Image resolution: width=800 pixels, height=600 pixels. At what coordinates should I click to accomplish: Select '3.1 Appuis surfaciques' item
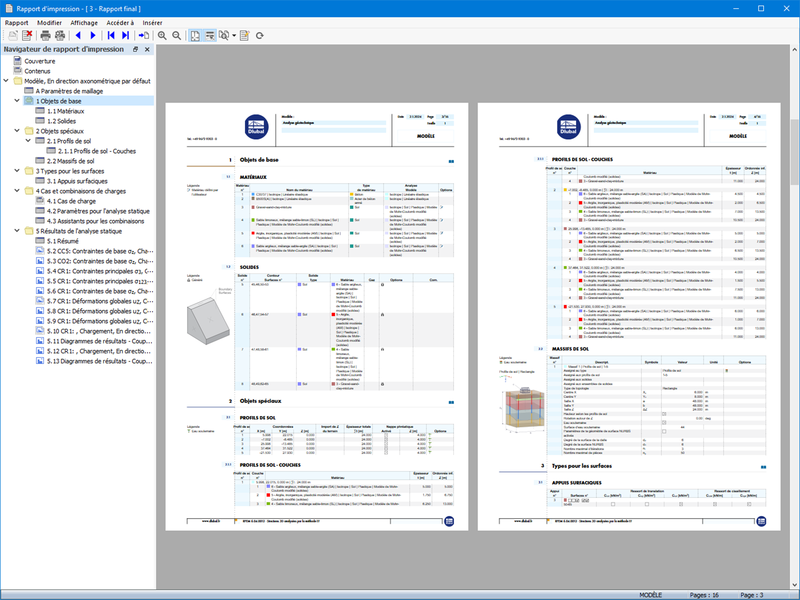coord(77,181)
